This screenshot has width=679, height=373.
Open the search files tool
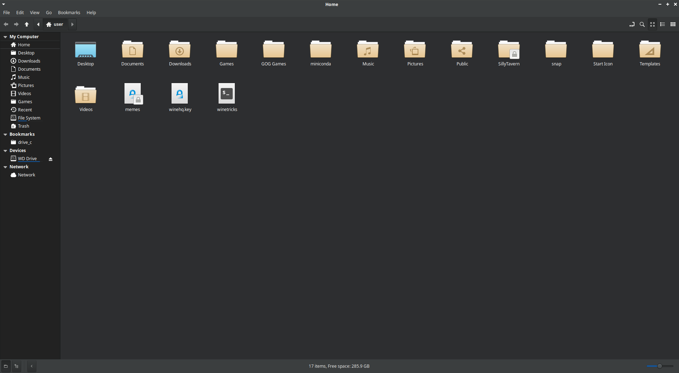[642, 24]
